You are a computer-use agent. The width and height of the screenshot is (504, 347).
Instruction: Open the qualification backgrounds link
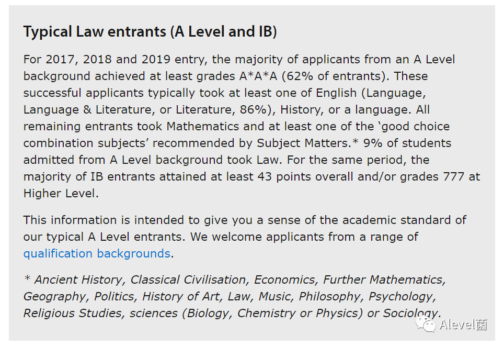pyautogui.click(x=97, y=254)
